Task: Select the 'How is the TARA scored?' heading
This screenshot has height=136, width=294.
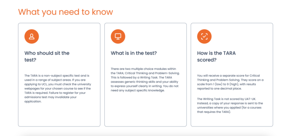Action: 216,56
